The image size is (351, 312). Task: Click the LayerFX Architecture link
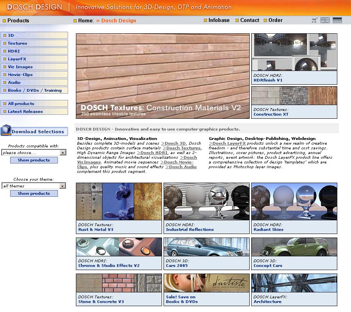pyautogui.click(x=268, y=302)
